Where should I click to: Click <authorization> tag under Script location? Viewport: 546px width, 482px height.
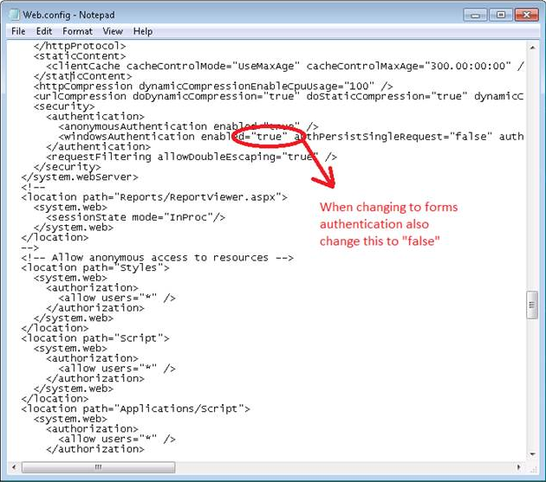[x=92, y=358]
